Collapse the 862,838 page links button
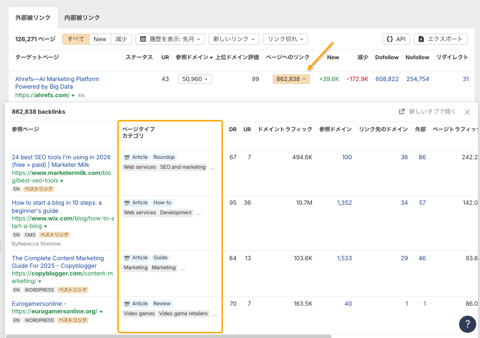480x338 pixels. point(291,79)
